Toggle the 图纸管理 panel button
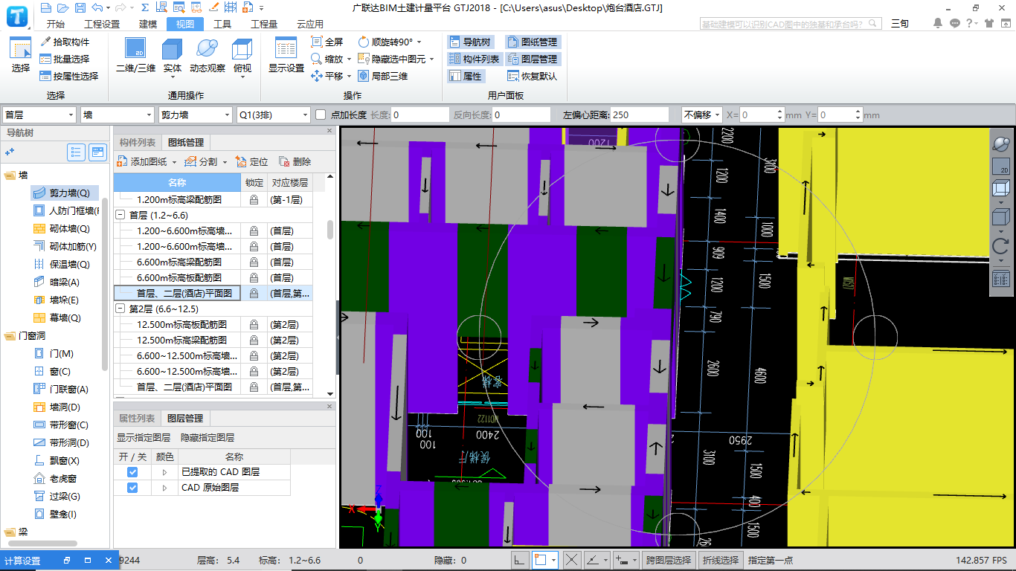This screenshot has width=1016, height=571. (x=532, y=42)
